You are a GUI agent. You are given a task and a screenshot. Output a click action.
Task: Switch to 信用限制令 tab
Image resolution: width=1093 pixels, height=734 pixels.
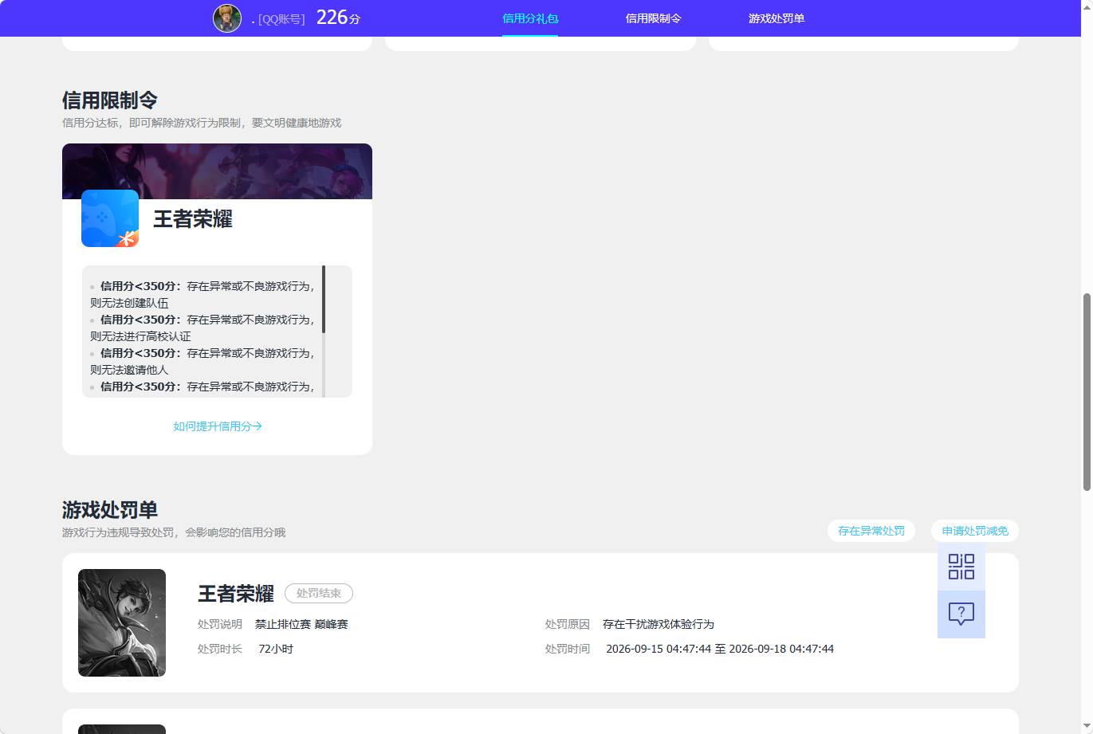654,18
